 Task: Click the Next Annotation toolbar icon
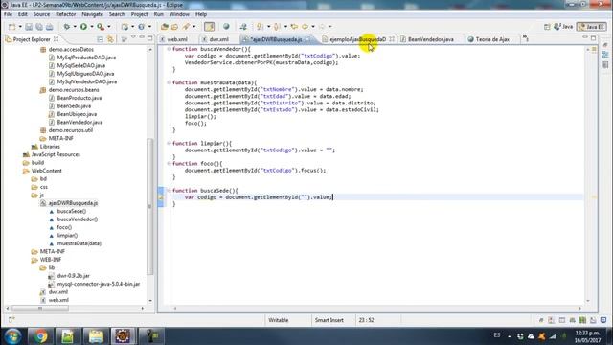[260, 27]
